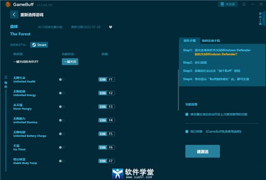Uncheck the GameBuff disclaimer agreement checkbox

click(x=187, y=131)
